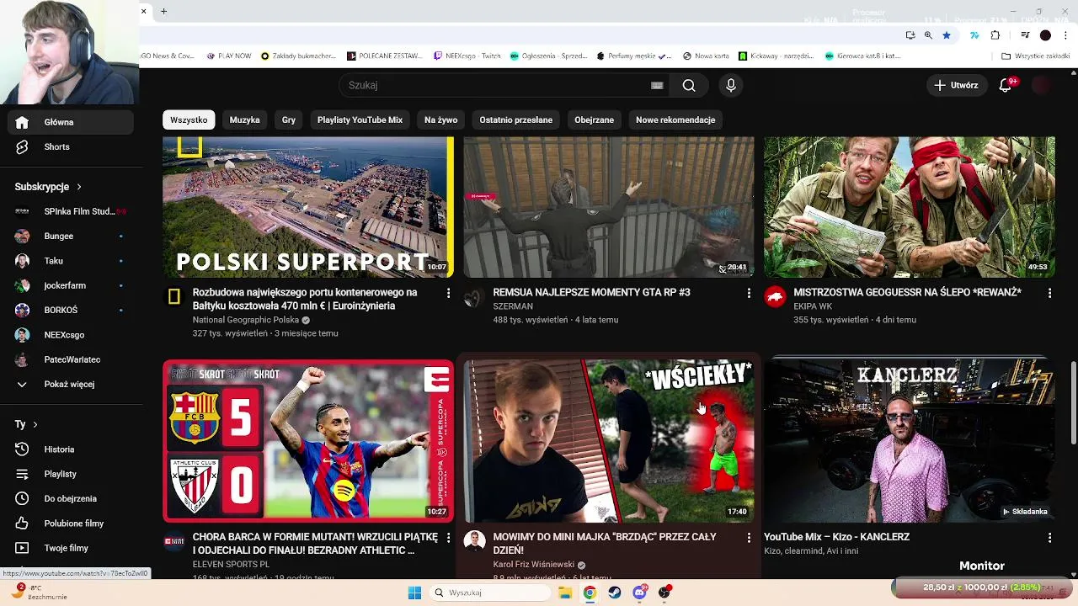Open Steam from the taskbar
Image resolution: width=1078 pixels, height=606 pixels.
614,593
